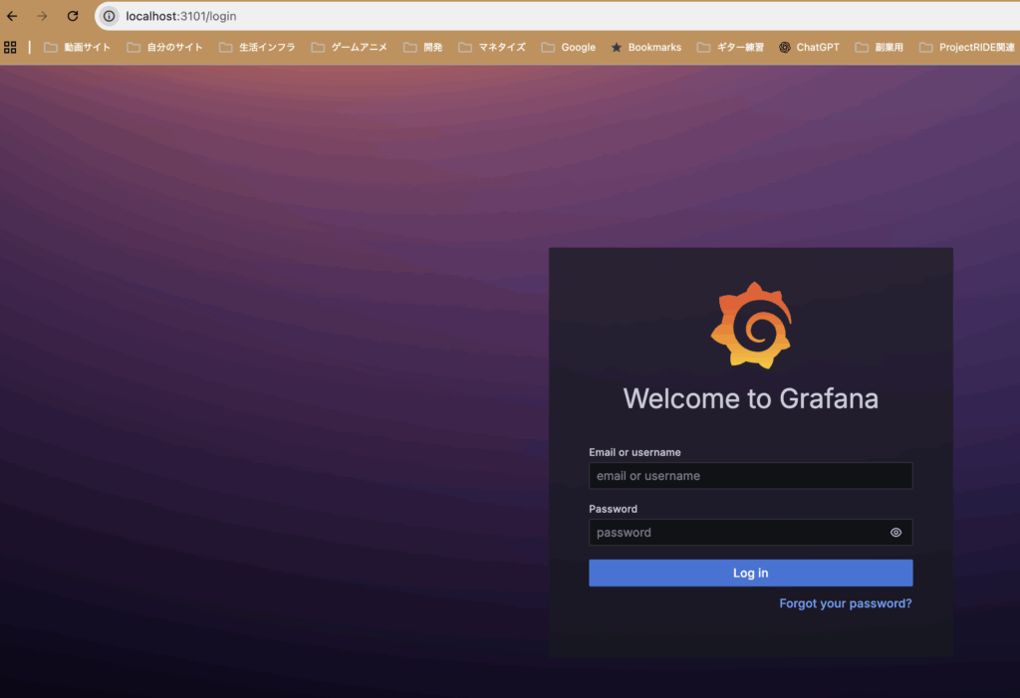Click the browser back arrow

(x=12, y=16)
